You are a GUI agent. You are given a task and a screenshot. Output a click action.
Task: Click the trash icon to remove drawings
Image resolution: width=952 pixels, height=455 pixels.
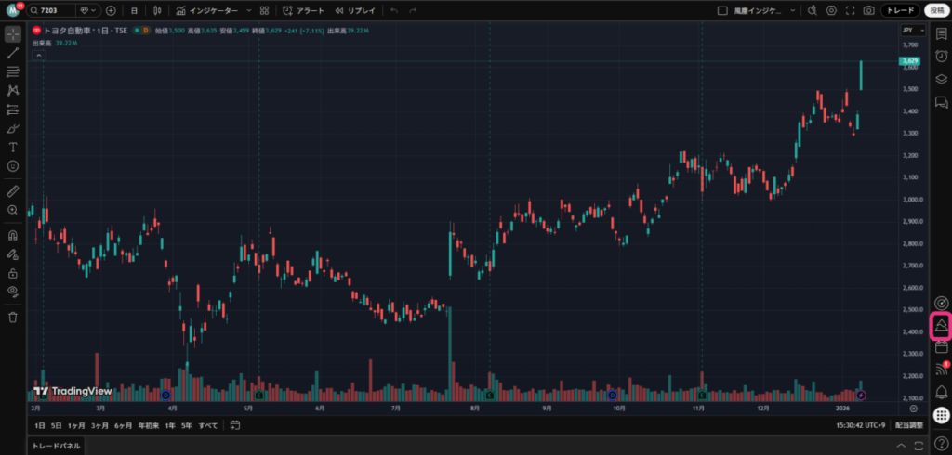13,317
